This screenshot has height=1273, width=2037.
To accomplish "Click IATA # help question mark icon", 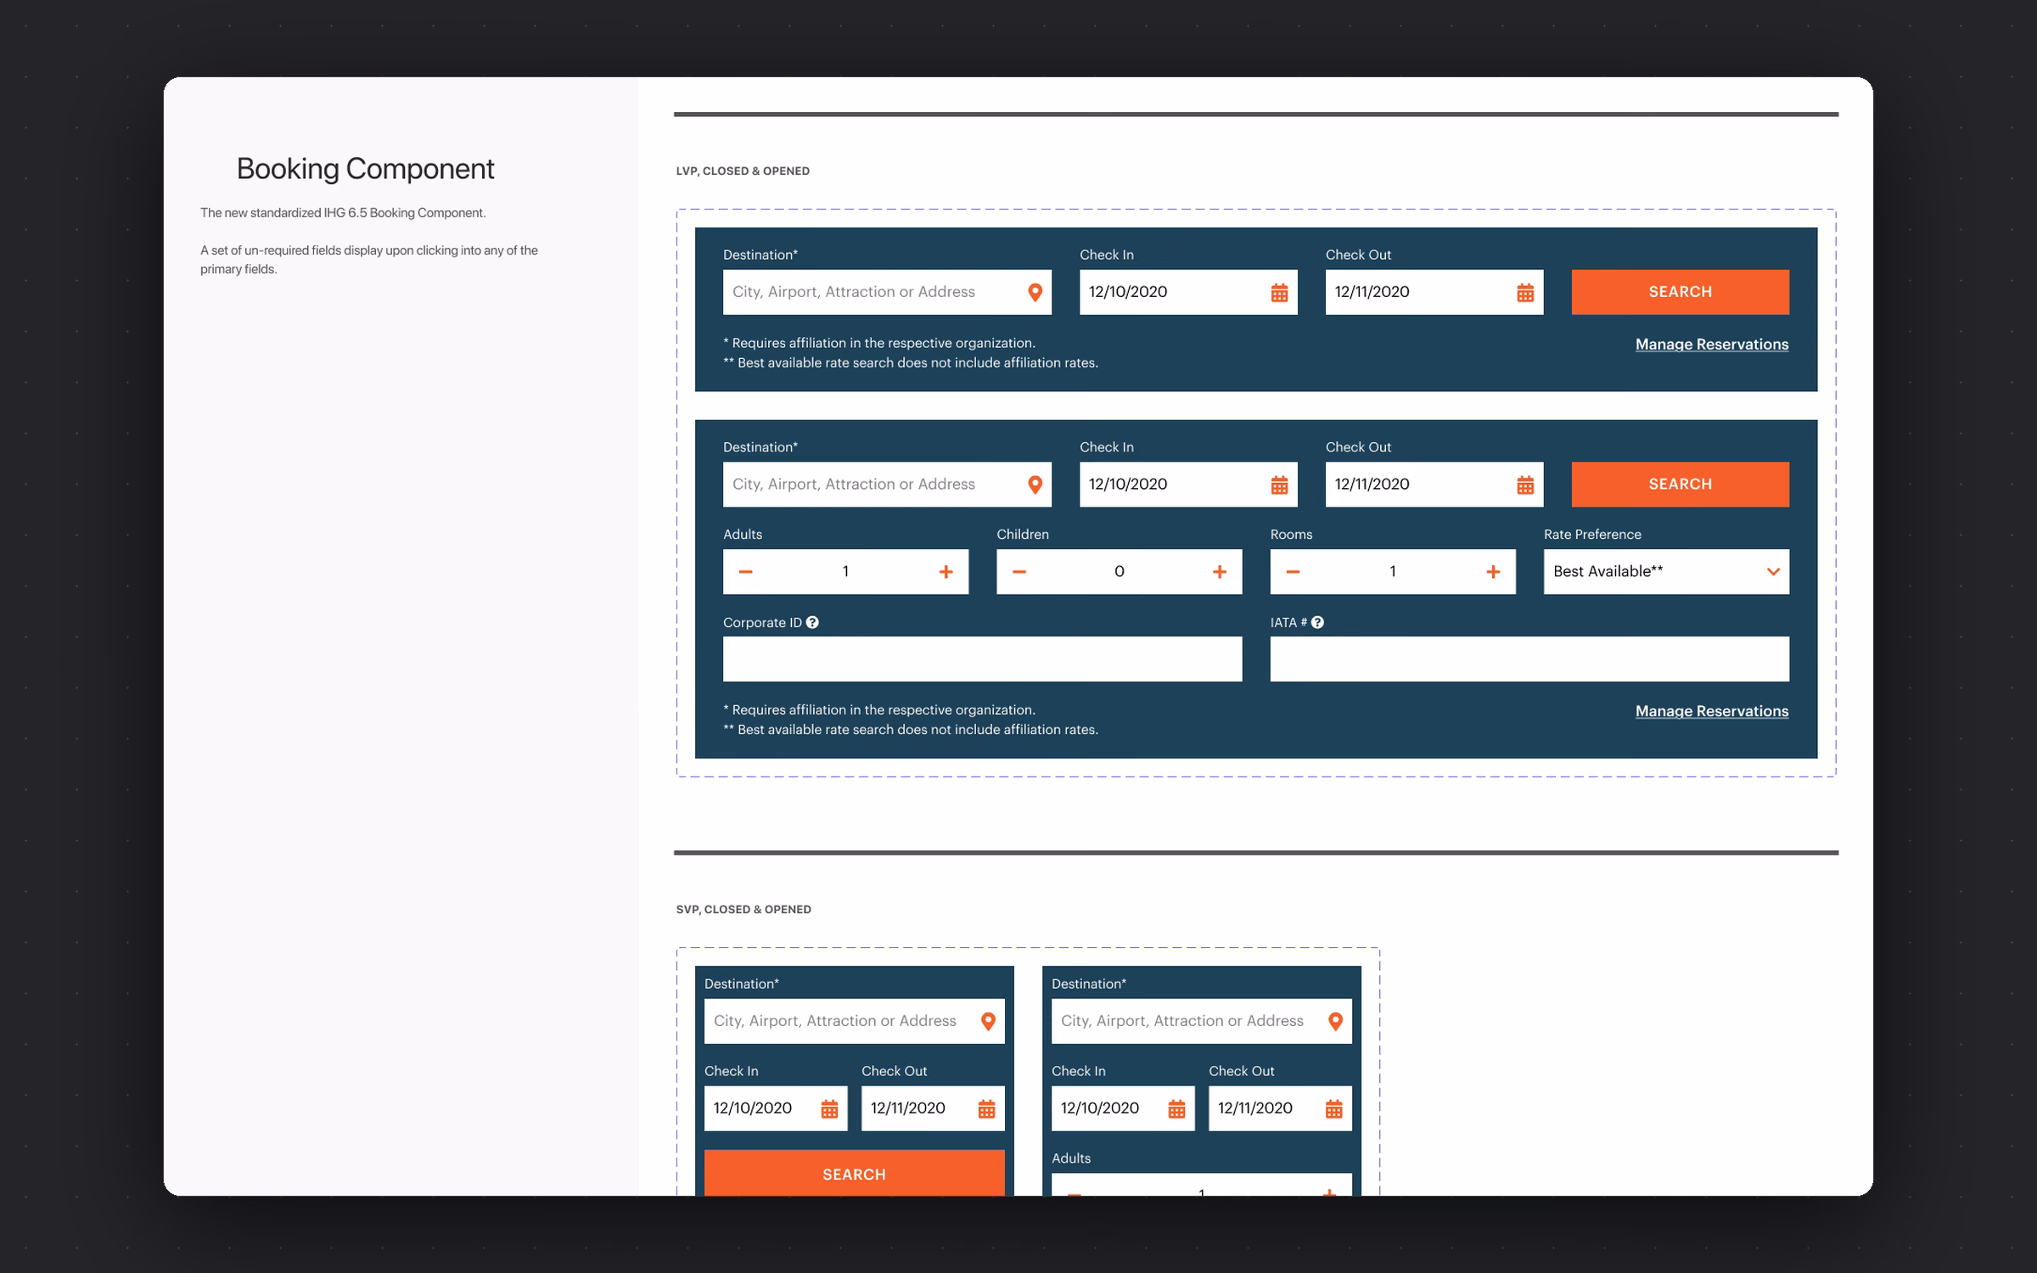I will point(1317,622).
